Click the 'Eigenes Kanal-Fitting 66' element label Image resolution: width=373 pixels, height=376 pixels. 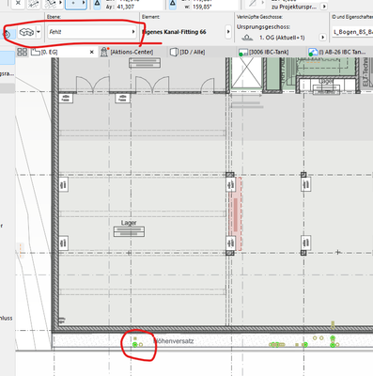point(174,32)
